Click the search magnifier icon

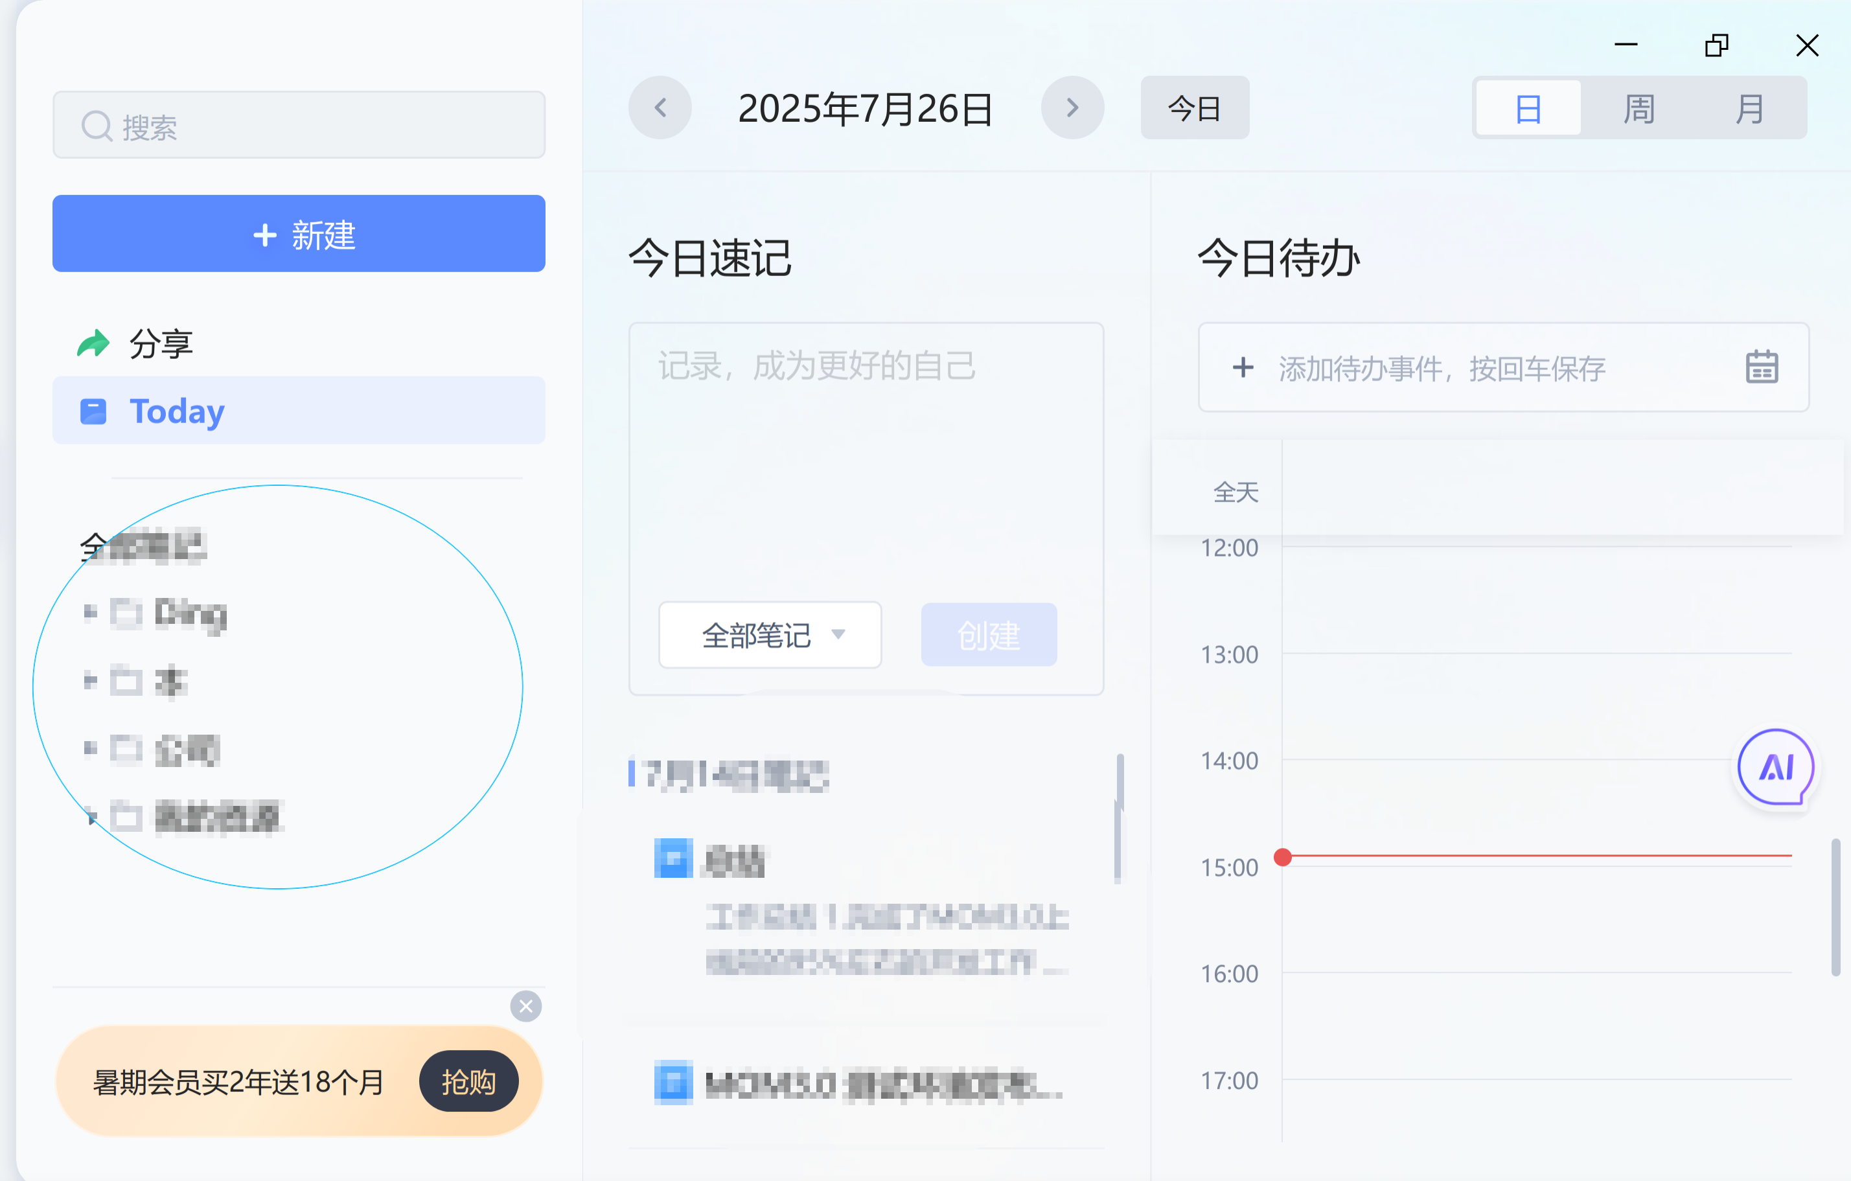click(x=97, y=126)
